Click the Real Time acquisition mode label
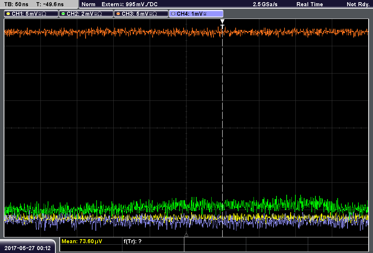This screenshot has width=373, height=253. coord(310,4)
